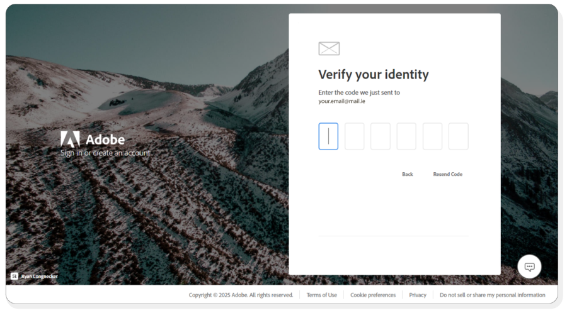
Task: Click the Verify your identity heading
Action: (374, 74)
